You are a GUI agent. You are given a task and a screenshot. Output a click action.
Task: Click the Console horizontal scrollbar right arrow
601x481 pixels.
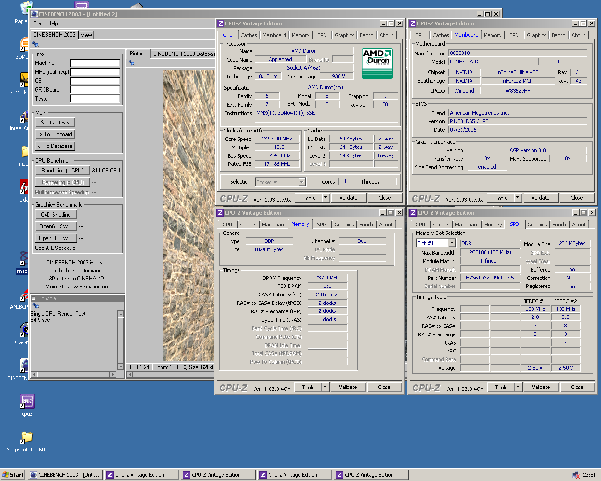(113, 374)
